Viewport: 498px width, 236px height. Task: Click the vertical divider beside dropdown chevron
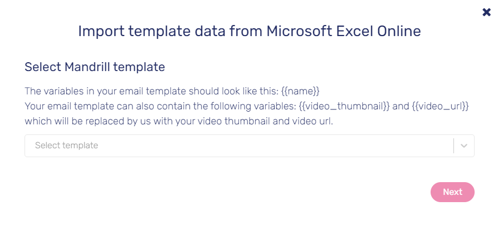point(453,145)
